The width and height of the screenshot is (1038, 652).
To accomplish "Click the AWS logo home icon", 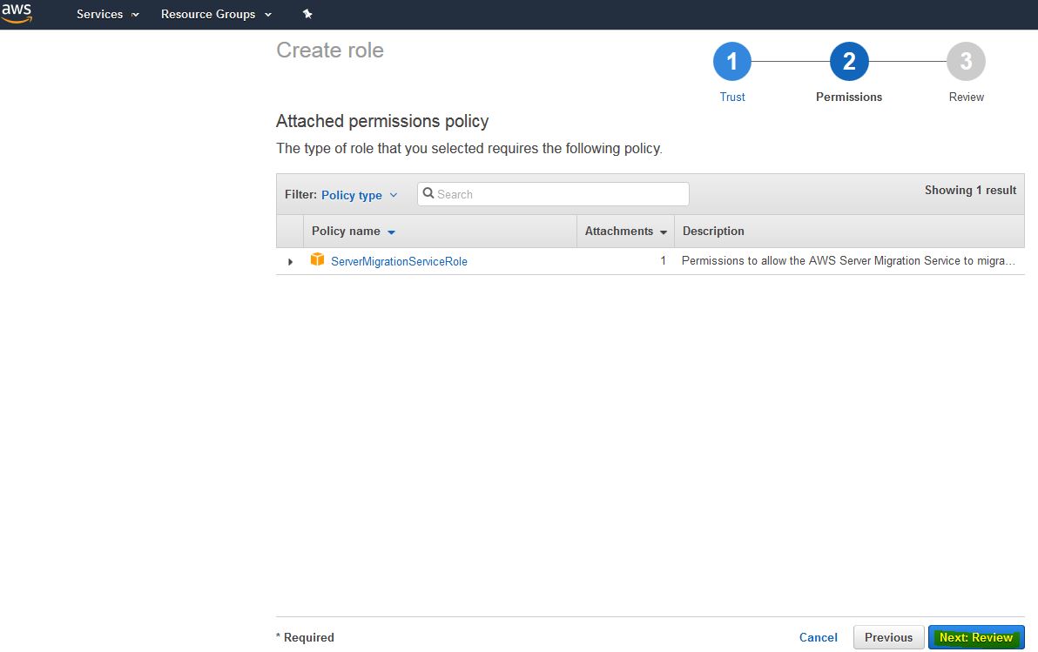I will [x=16, y=13].
